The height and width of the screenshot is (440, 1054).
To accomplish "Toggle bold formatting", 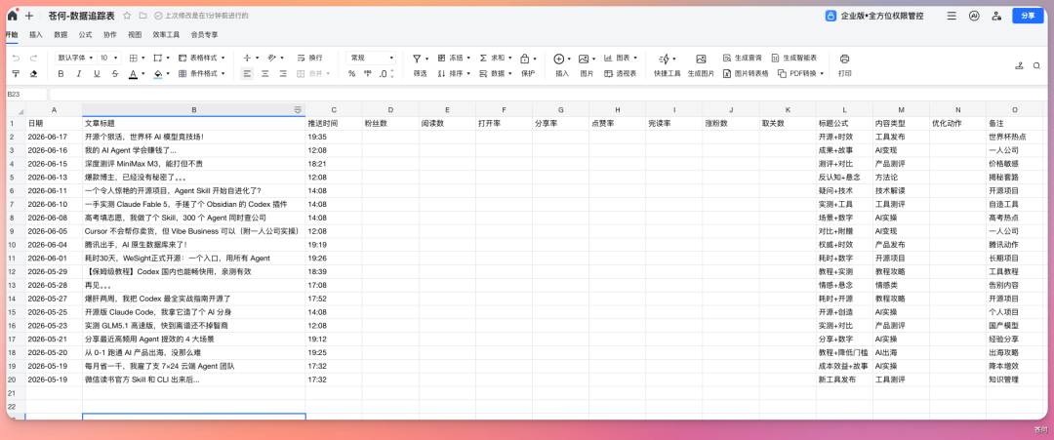I will point(61,74).
